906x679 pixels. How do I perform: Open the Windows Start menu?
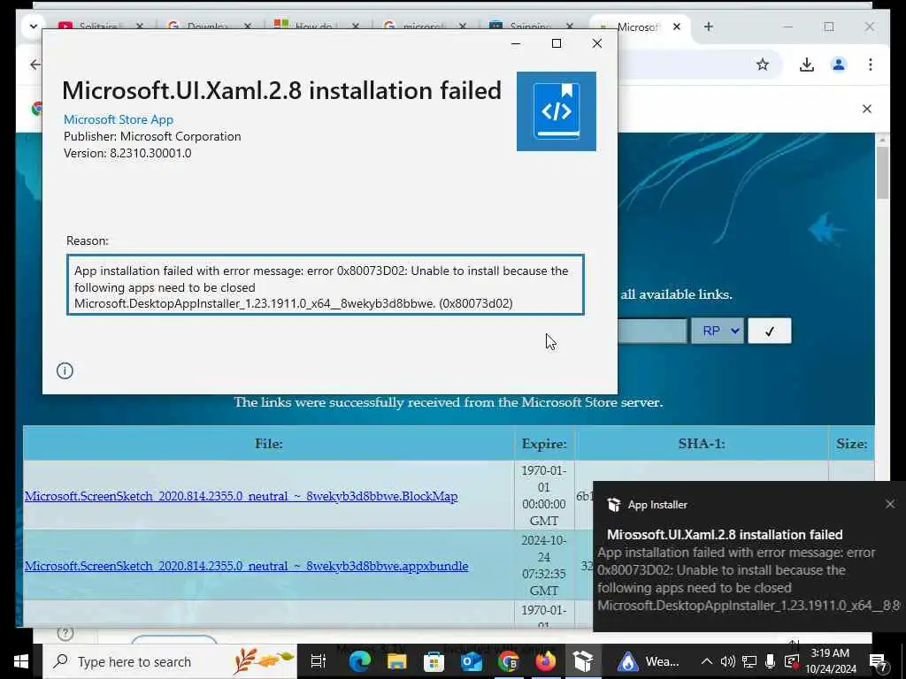[21, 661]
